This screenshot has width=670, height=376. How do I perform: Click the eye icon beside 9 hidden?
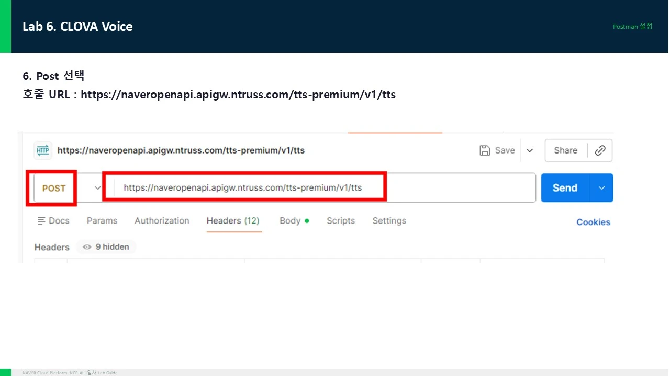click(87, 247)
